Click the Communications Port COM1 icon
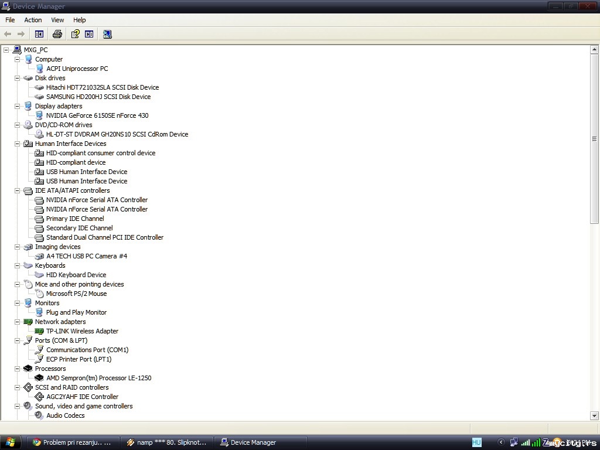 tap(39, 350)
